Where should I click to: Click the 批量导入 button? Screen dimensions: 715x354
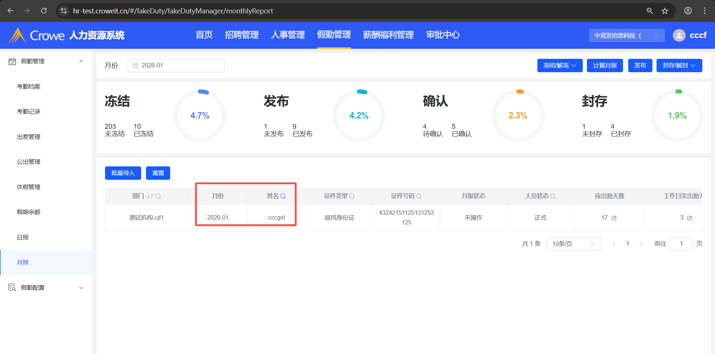(x=123, y=173)
